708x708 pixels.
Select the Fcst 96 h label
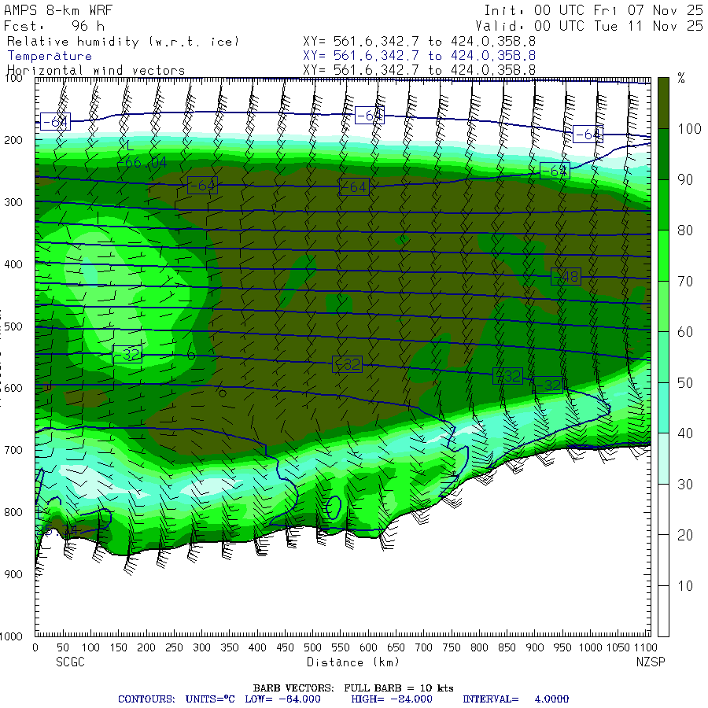coord(53,26)
